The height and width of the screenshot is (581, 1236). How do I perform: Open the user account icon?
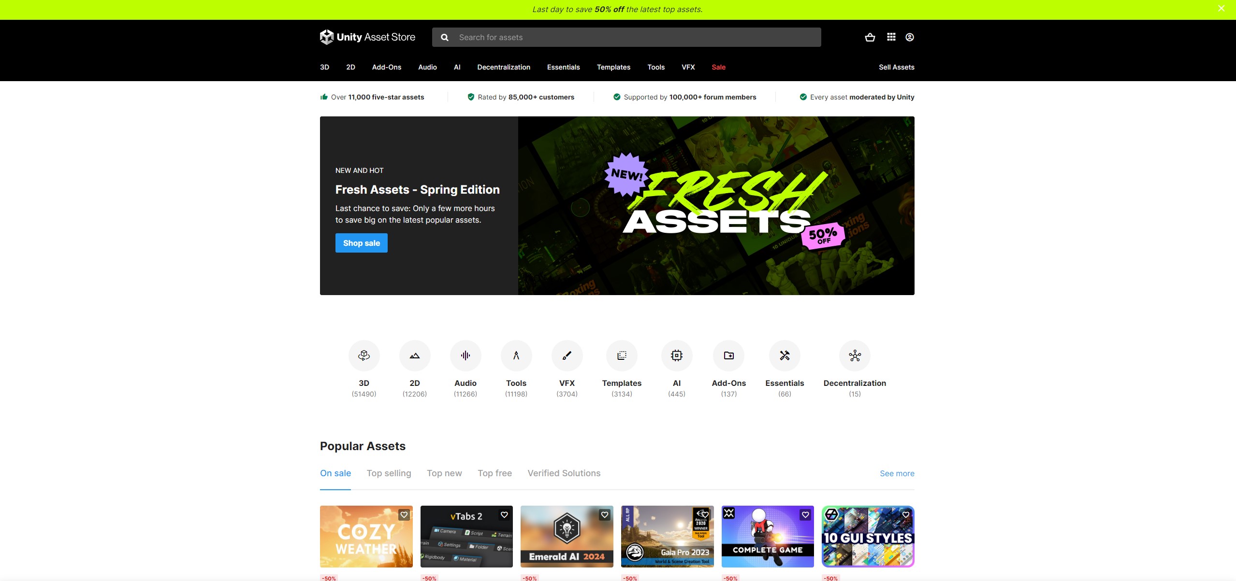click(909, 37)
